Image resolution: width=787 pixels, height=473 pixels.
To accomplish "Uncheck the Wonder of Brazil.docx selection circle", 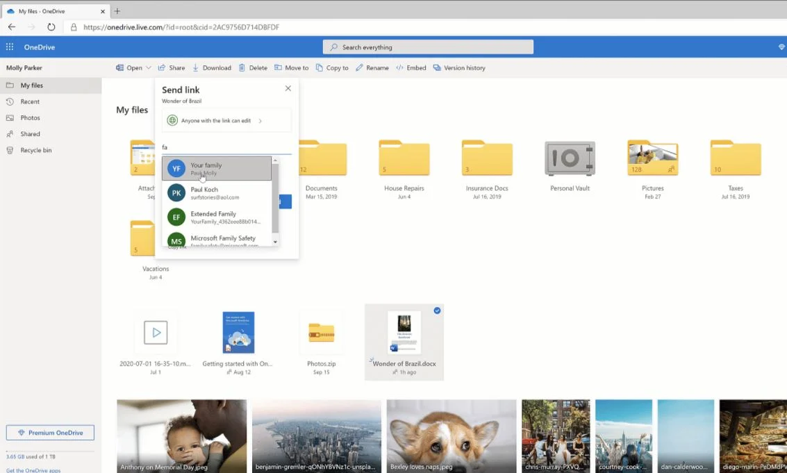I will tap(437, 310).
